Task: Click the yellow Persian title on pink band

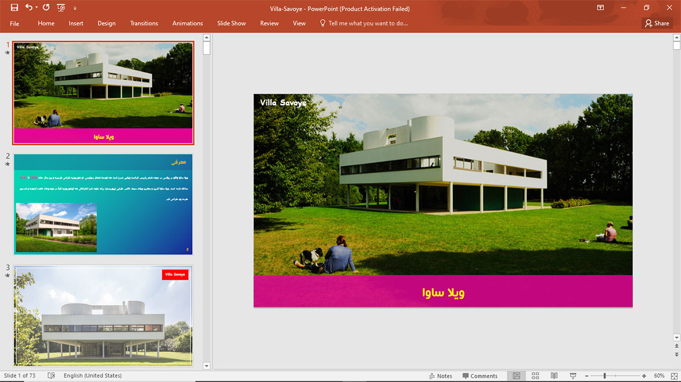Action: coord(443,292)
